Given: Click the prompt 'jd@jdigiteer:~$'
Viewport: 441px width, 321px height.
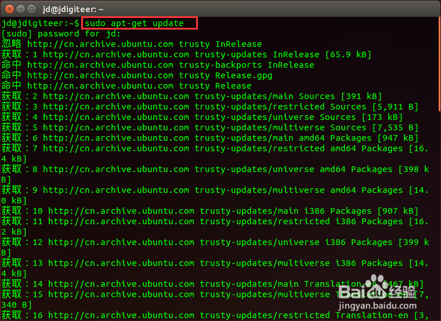Looking at the screenshot, I should tap(41, 23).
